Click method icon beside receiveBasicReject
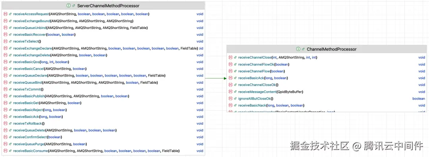This screenshot has width=429, height=157. (x=6, y=109)
